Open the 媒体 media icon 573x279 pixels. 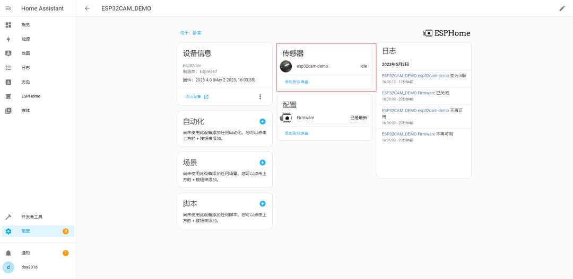click(8, 111)
